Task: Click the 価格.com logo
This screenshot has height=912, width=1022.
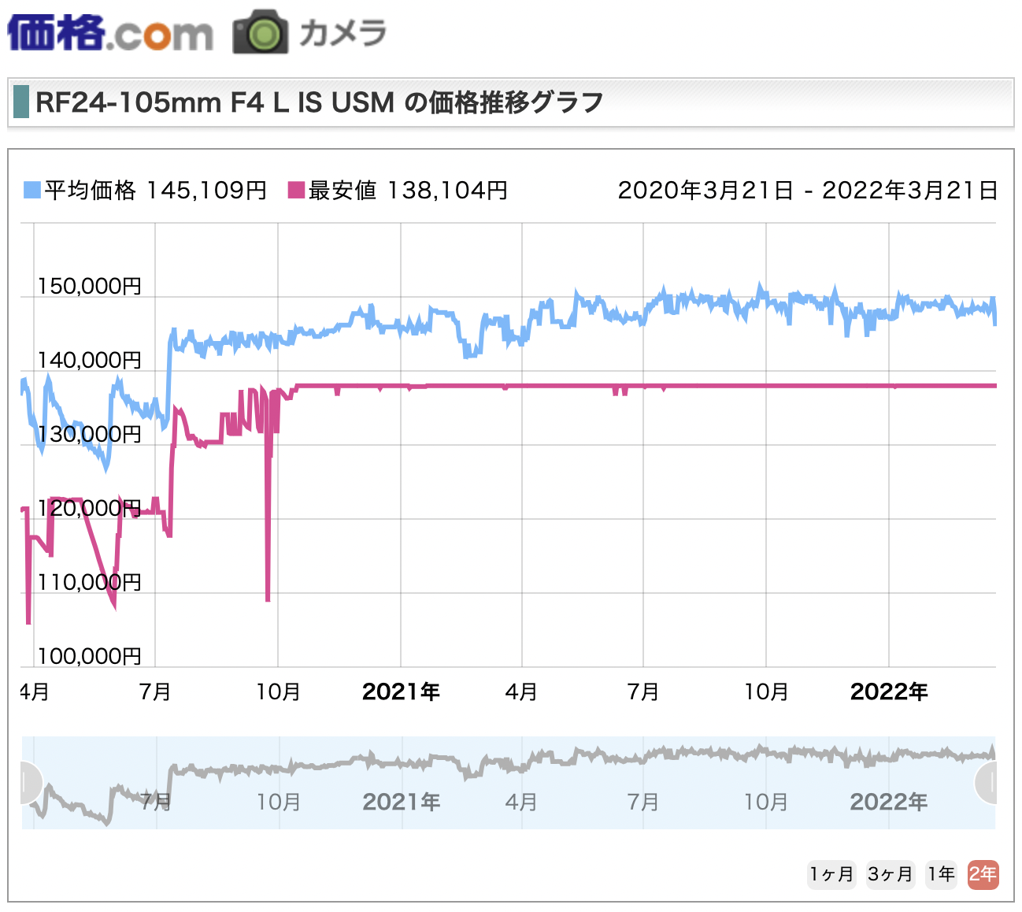Action: pos(110,33)
